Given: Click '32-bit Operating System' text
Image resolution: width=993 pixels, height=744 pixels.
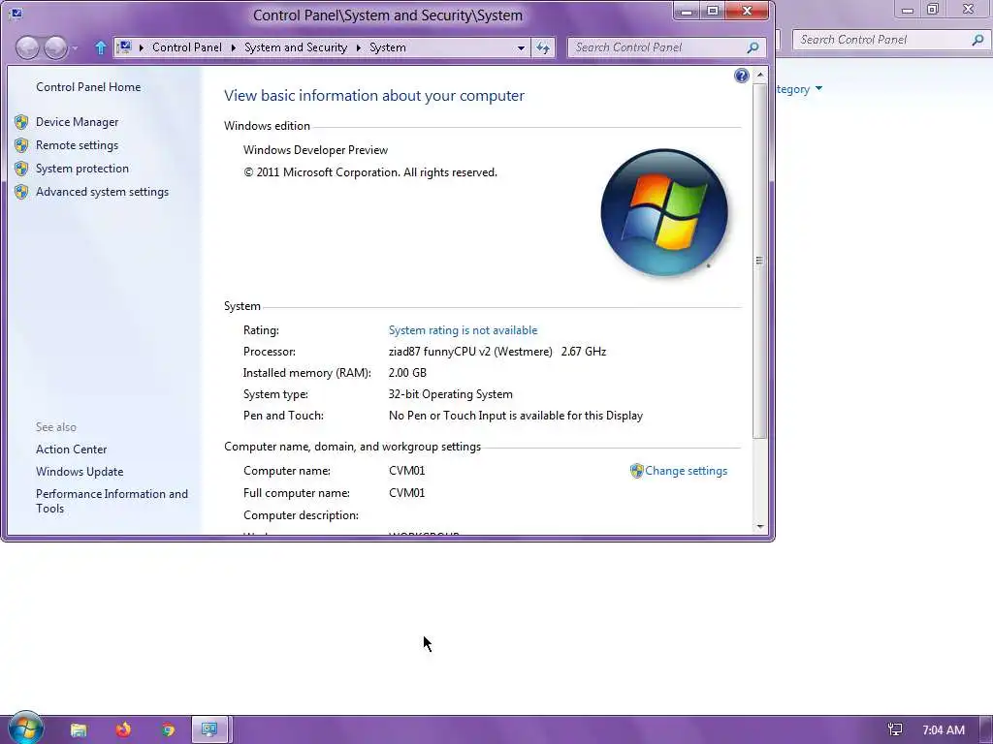Looking at the screenshot, I should tap(450, 394).
